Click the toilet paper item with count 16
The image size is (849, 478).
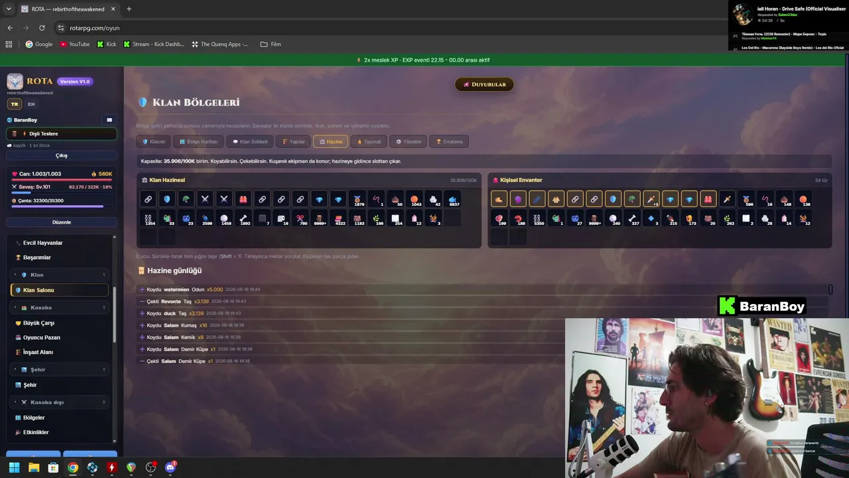(281, 218)
